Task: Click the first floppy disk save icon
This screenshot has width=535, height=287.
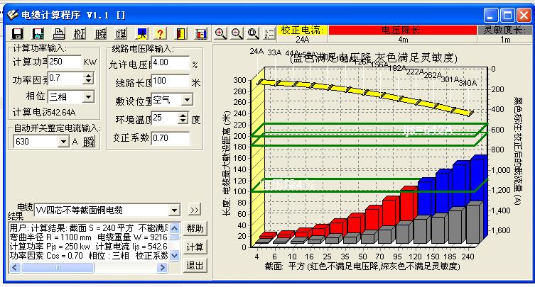Action: coord(18,34)
